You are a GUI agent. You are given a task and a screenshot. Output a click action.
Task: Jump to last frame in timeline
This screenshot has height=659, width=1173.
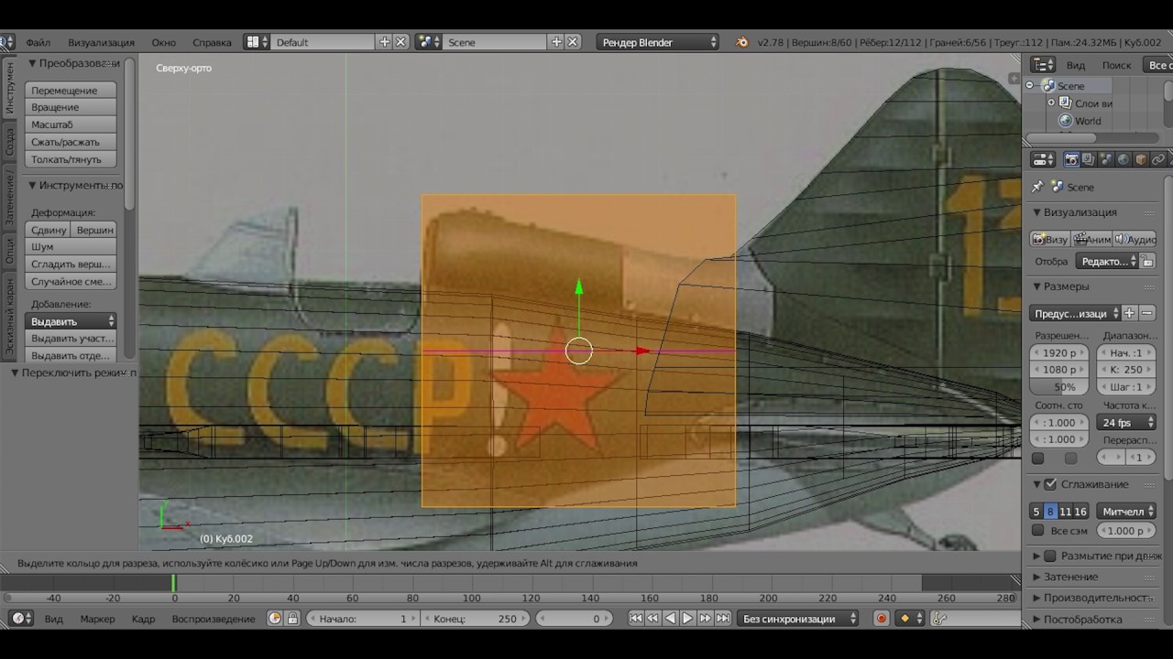pos(722,619)
